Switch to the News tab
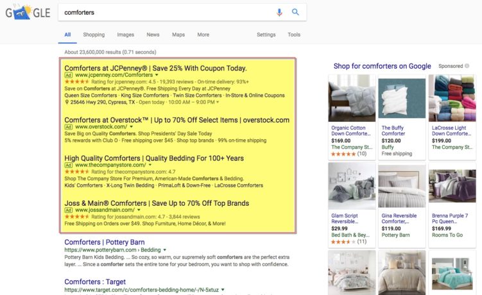Image resolution: width=482 pixels, height=295 pixels. coord(153,35)
